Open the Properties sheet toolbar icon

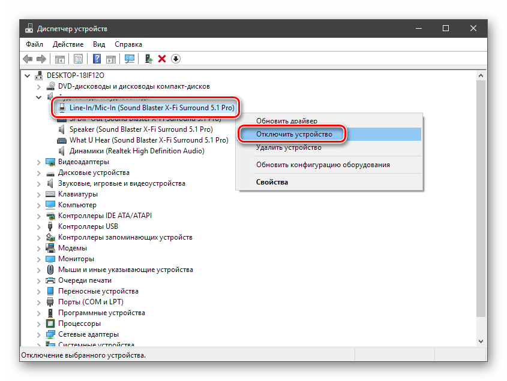tap(78, 59)
